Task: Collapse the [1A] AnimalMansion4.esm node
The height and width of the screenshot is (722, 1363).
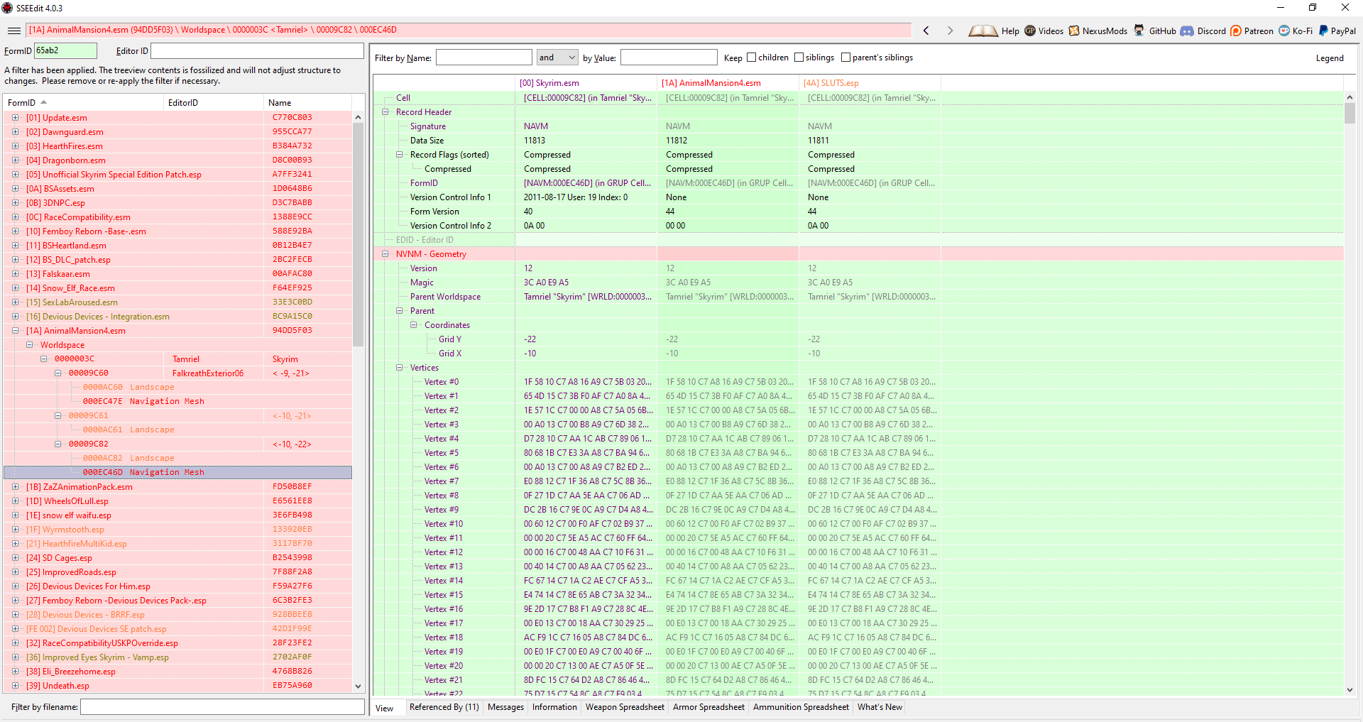Action: point(15,331)
